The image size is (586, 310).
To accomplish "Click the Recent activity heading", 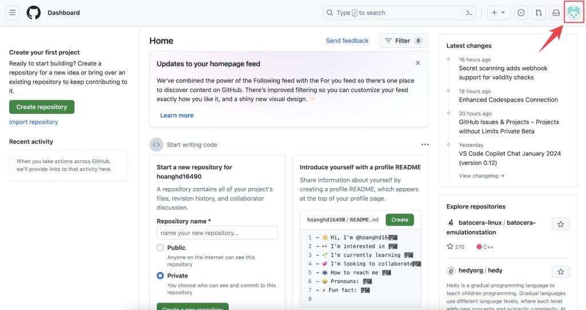I will click(31, 141).
